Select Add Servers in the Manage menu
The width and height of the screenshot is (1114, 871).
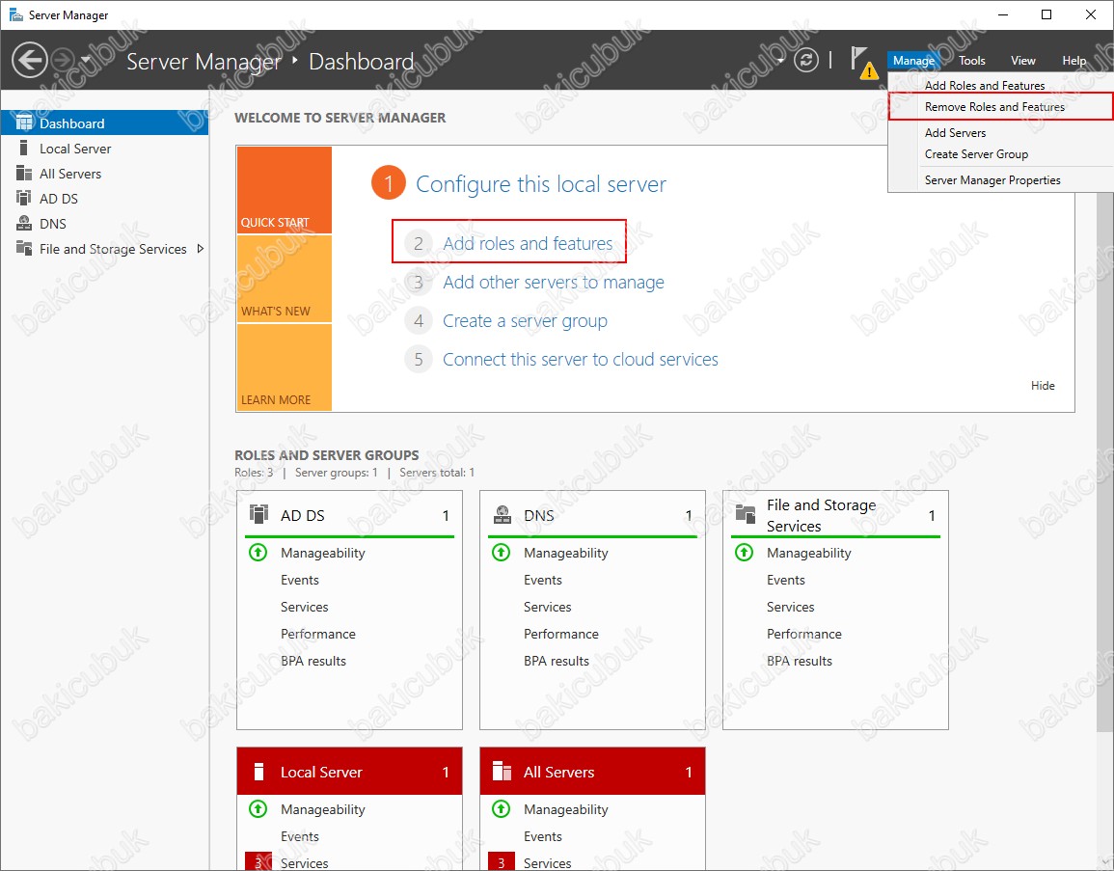955,133
